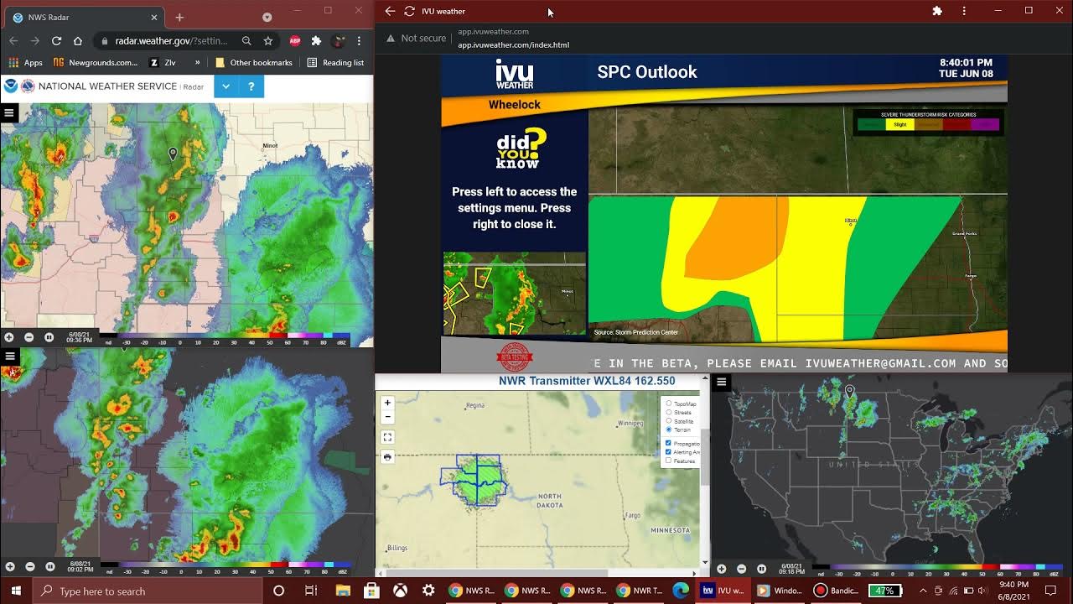Open the hamburger menu on the bottom-left radar map
The width and height of the screenshot is (1073, 604).
[x=8, y=357]
